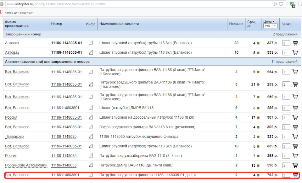This screenshot has width=302, height=183.
Task: Click the Срок, дн. column header
Action: (253, 24)
